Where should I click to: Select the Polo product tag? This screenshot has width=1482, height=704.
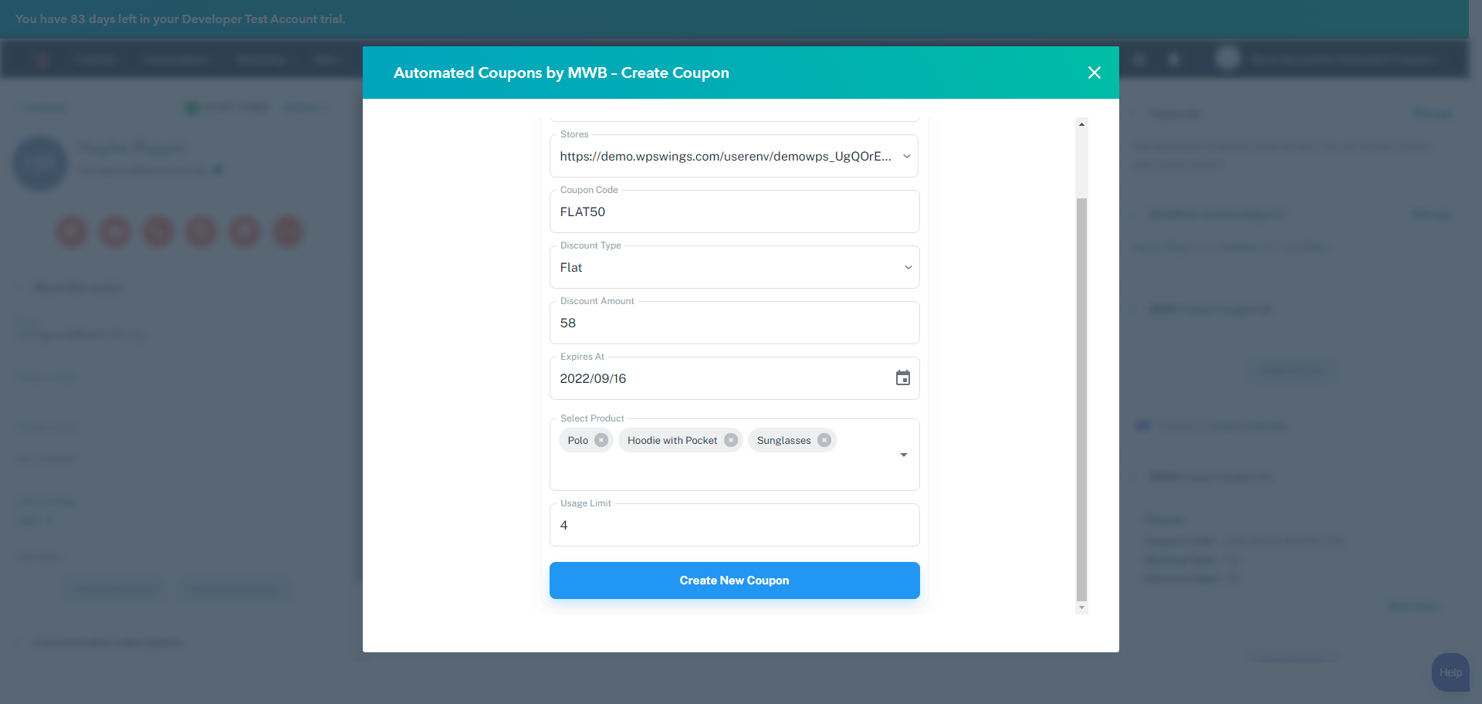(577, 440)
